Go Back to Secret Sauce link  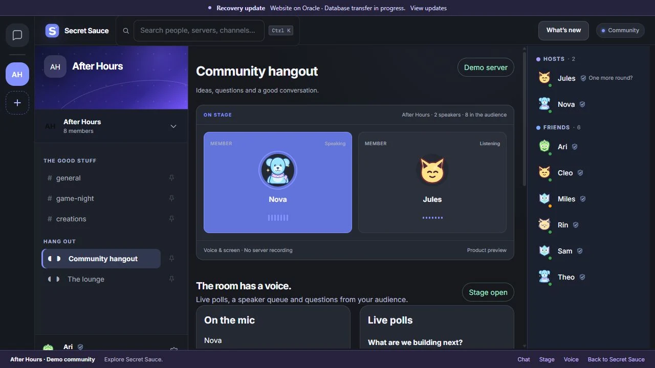pyautogui.click(x=616, y=359)
